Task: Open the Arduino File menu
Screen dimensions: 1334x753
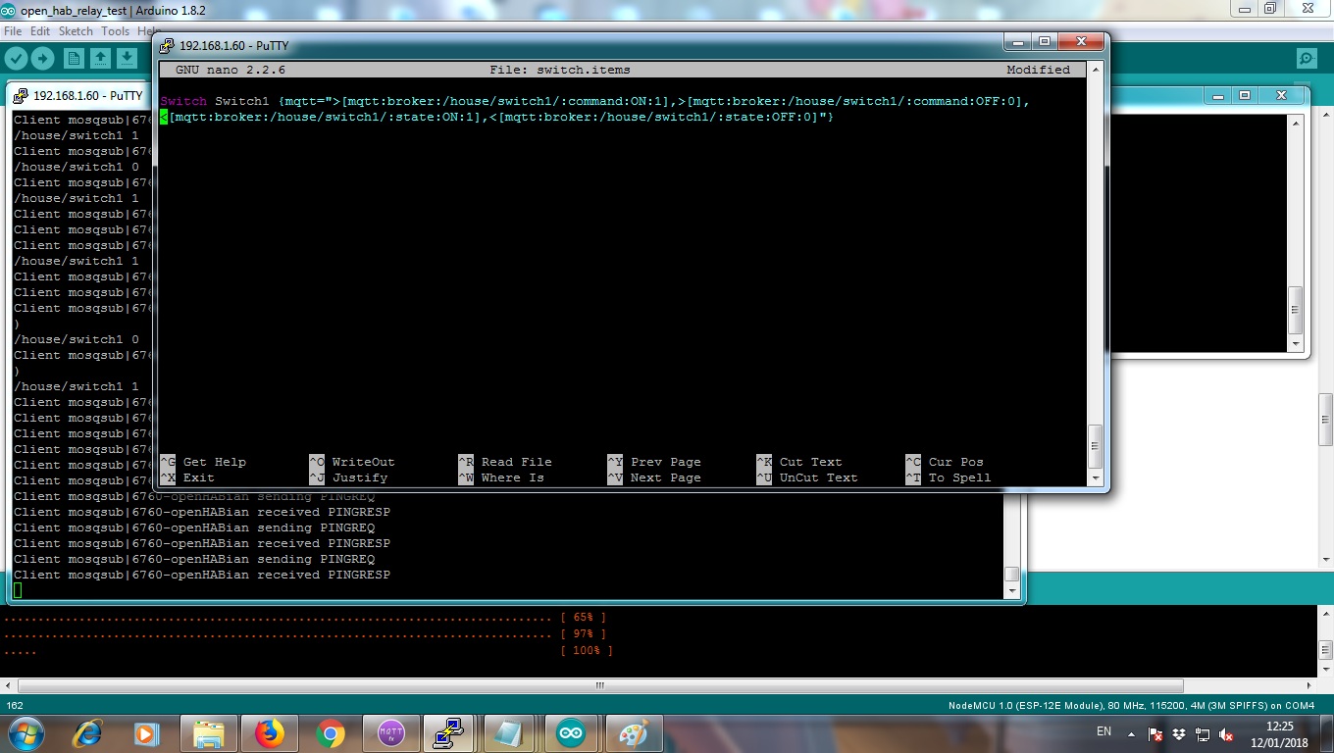Action: point(13,31)
